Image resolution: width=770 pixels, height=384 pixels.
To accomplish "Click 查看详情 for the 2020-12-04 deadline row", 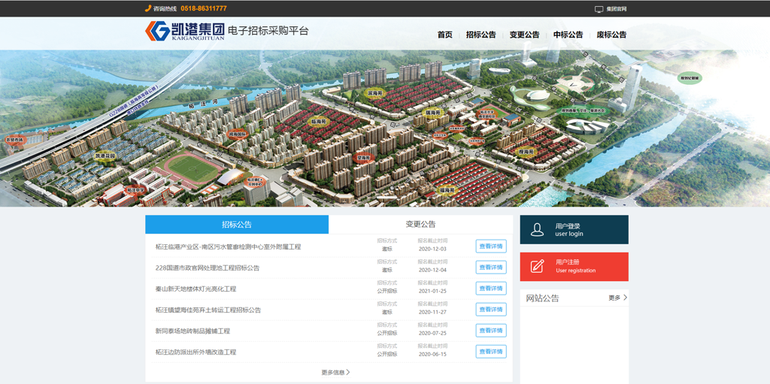I will click(490, 268).
